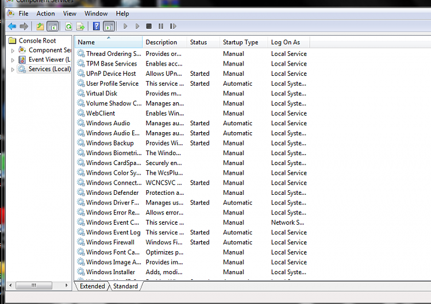431x304 pixels.
Task: Select the Windows Audio E... service
Action: point(193,133)
